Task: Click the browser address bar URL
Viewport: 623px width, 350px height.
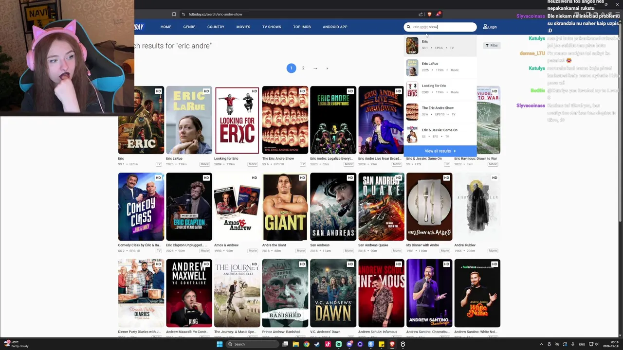Action: tap(215, 14)
